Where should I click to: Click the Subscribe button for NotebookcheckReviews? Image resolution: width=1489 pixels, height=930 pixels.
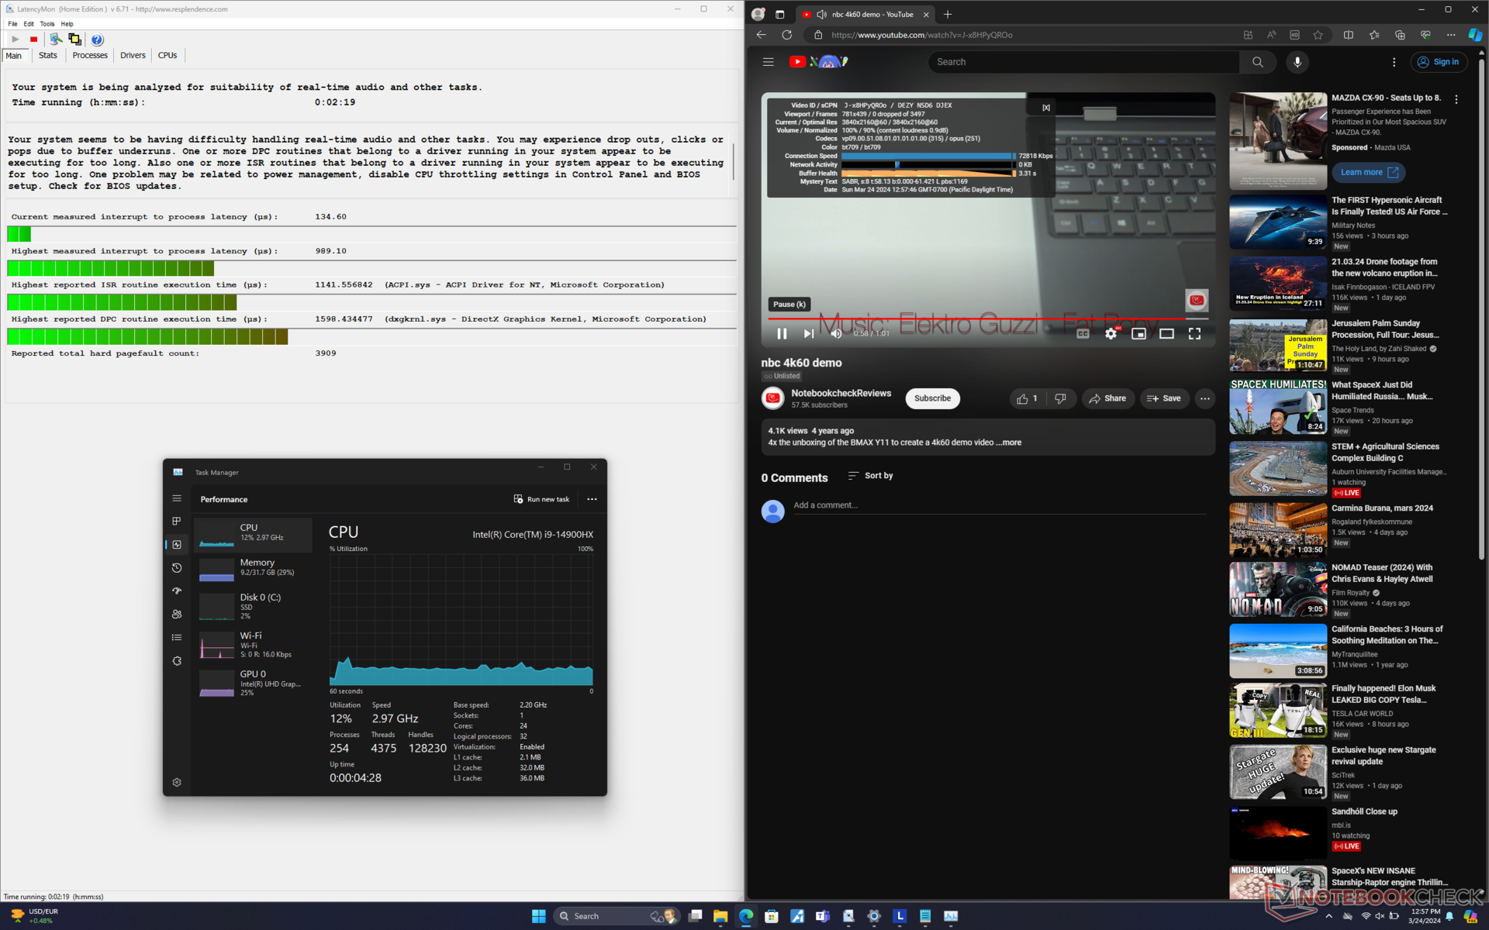click(x=932, y=398)
